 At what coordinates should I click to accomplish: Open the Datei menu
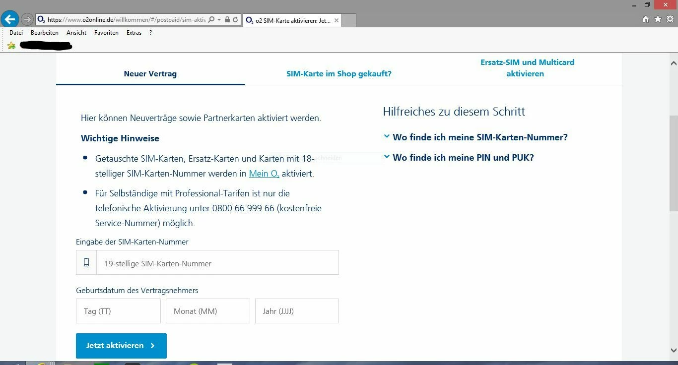point(16,33)
